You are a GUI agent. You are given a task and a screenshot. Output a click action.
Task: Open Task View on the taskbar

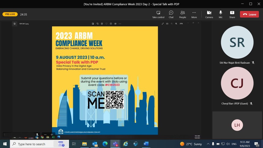(74, 144)
